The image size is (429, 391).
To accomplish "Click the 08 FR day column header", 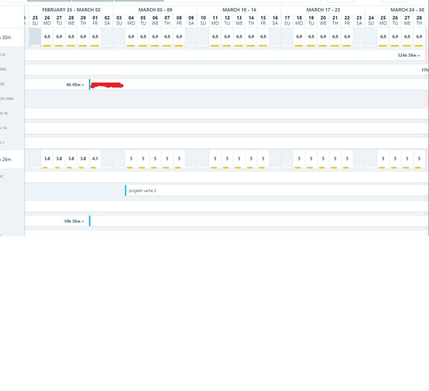I will point(179,21).
